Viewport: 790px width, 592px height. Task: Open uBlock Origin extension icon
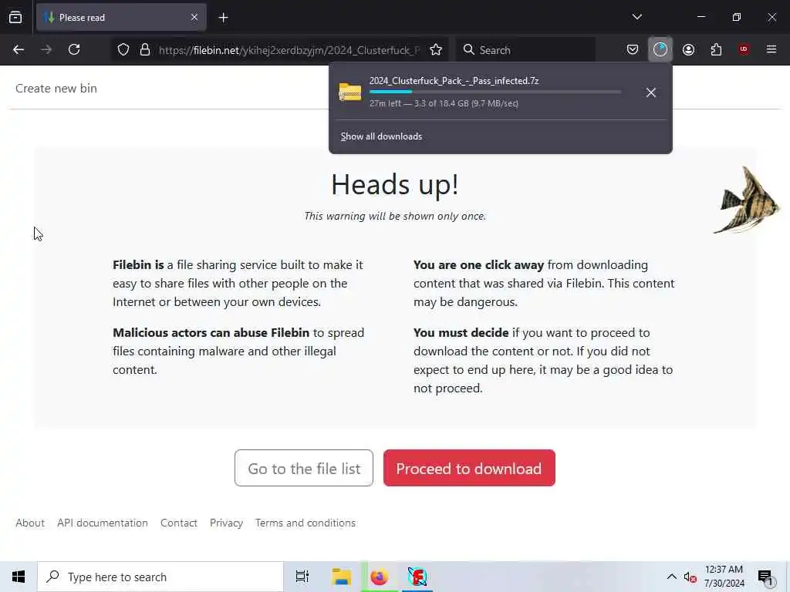(744, 49)
